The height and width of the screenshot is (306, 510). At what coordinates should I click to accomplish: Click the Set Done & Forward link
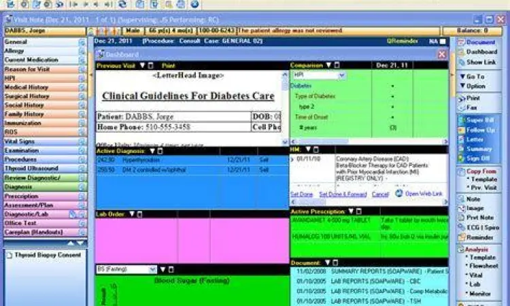343,194
